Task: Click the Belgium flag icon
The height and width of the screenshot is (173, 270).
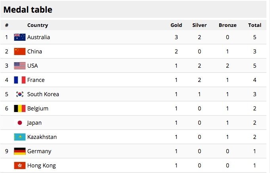Action: point(20,108)
